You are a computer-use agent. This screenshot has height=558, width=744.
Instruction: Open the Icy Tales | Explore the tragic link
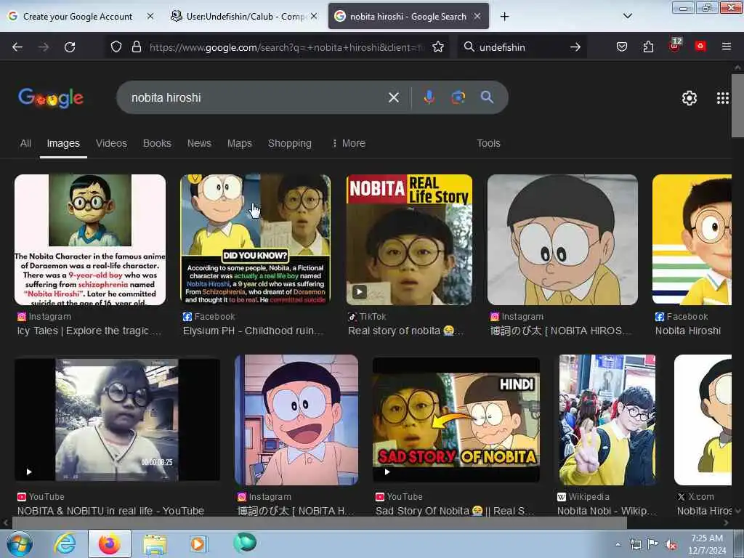89,331
